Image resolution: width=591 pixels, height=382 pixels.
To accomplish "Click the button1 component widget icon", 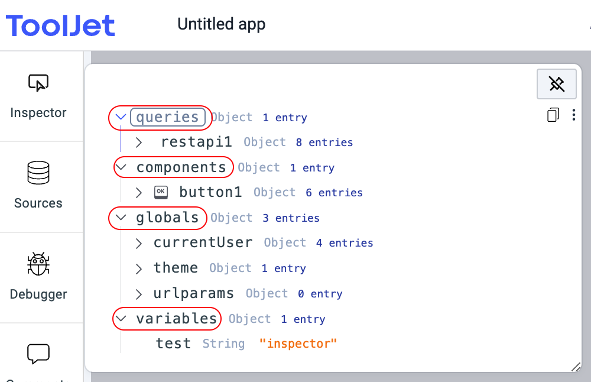I will point(161,192).
